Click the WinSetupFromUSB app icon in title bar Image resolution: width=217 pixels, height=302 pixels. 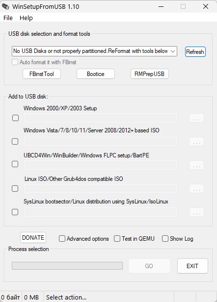point(5,6)
